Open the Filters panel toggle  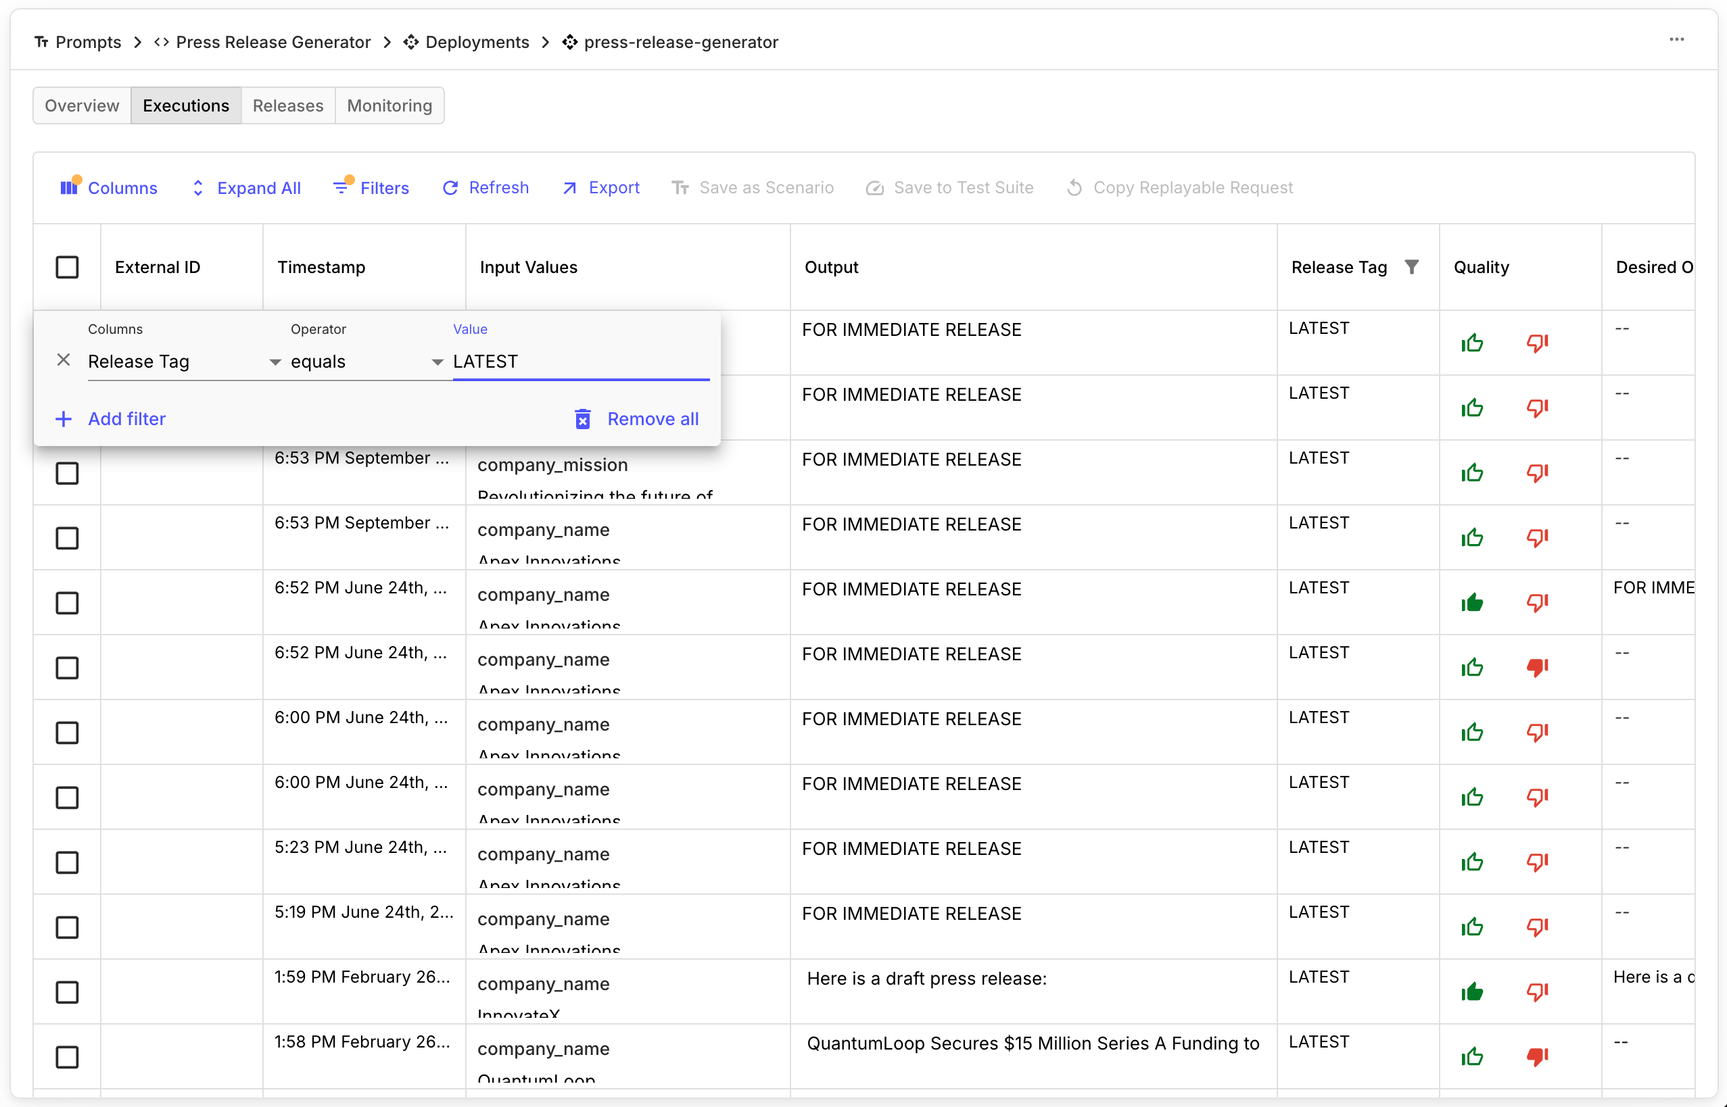click(x=371, y=188)
